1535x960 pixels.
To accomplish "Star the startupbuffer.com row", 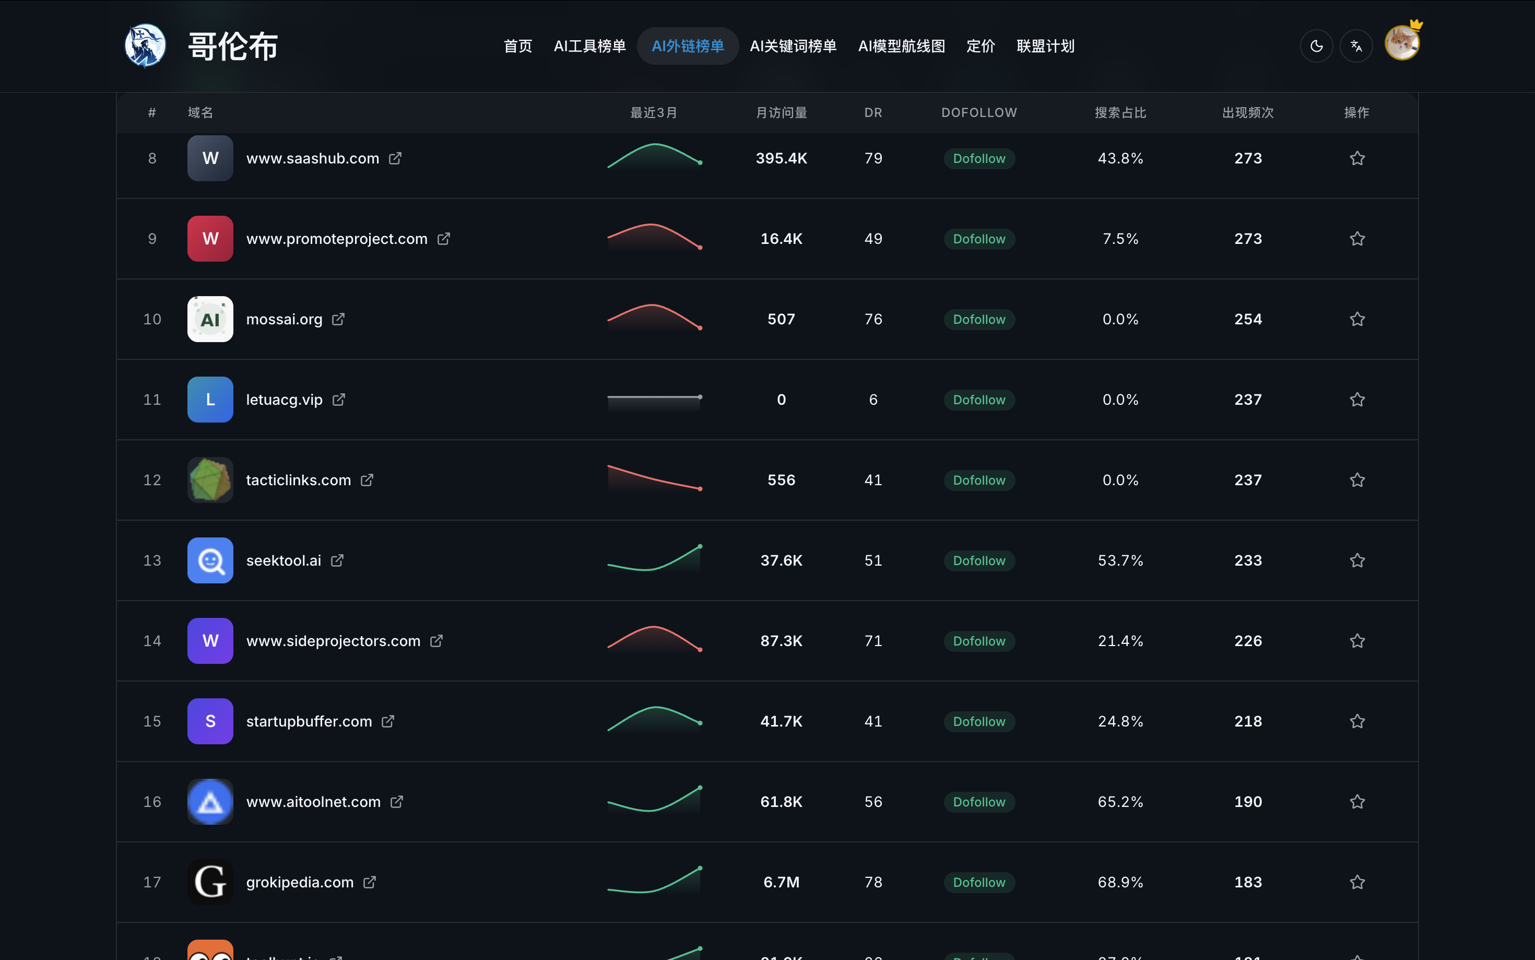I will 1356,721.
